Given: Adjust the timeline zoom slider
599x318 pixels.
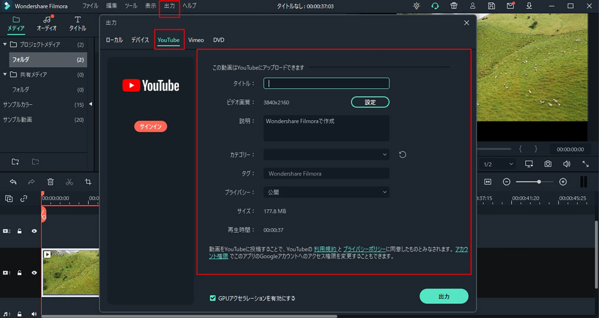Looking at the screenshot, I should click(535, 182).
